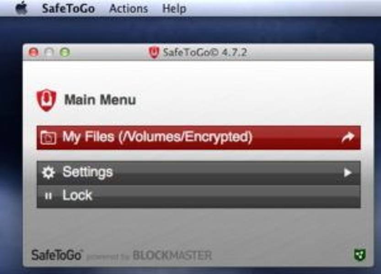Lock the drive with the Lock row
This screenshot has height=274, width=381.
[x=199, y=196]
